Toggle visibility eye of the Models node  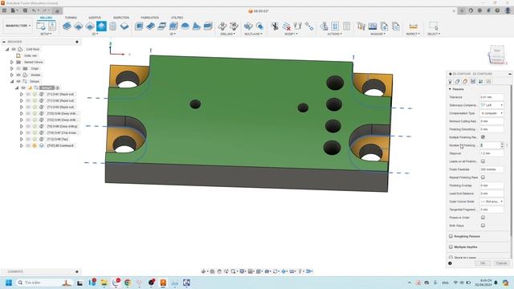coord(18,75)
